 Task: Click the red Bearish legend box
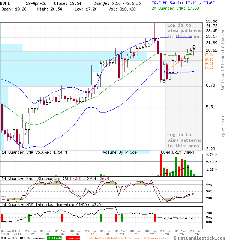pyautogui.click(x=72, y=238)
